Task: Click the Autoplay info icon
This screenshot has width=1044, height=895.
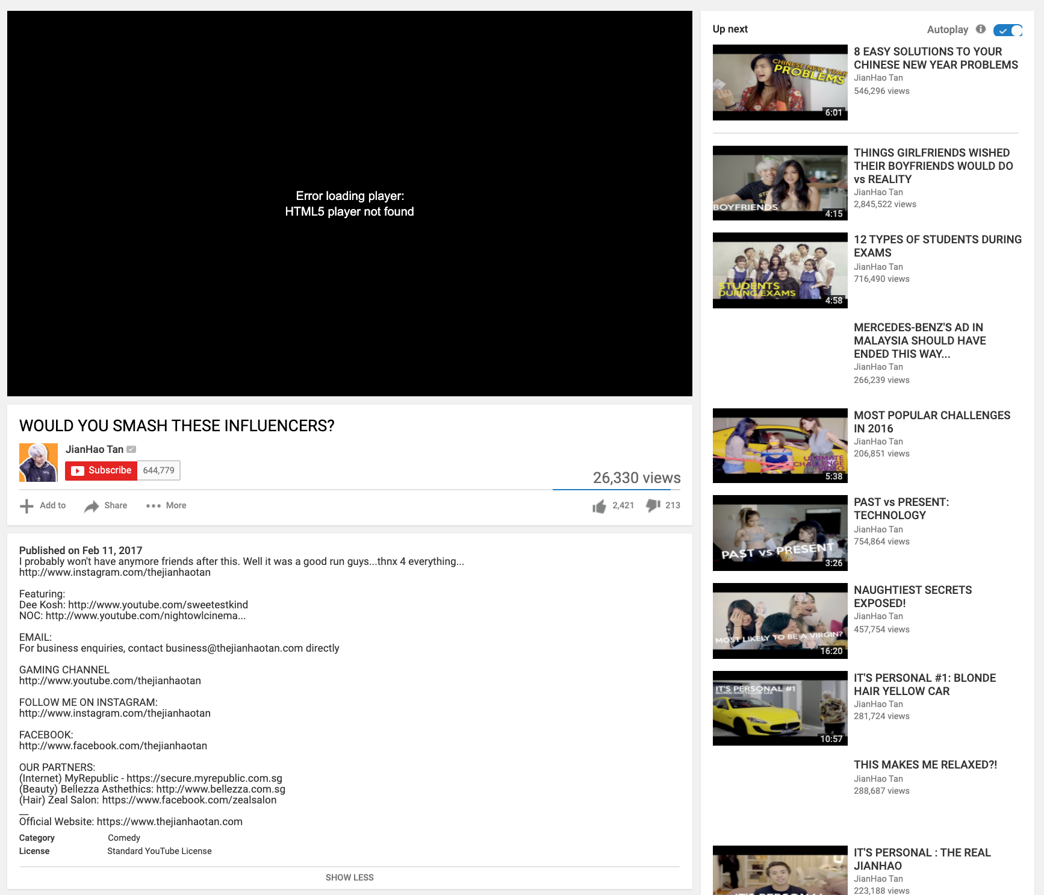Action: point(981,29)
